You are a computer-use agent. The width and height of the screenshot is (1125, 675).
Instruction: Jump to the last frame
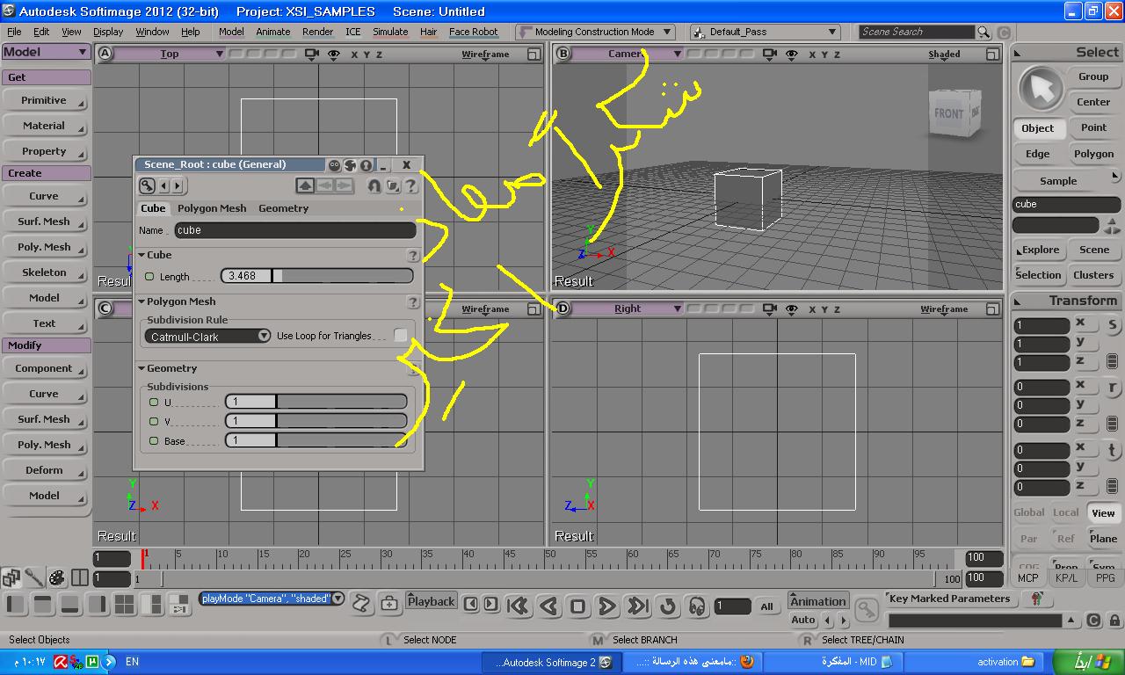[637, 606]
